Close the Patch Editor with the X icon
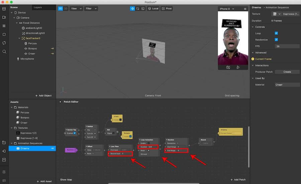 (x=60, y=102)
